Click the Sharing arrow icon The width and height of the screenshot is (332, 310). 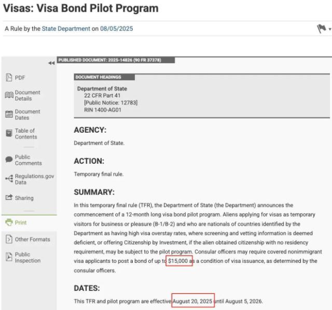[x=8, y=198]
